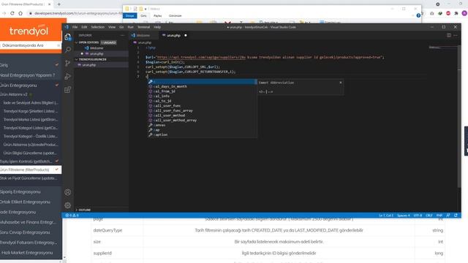The image size is (468, 263).
Task: Open Soru Cevap Entegrasyonu sidebar link
Action: coord(25,232)
